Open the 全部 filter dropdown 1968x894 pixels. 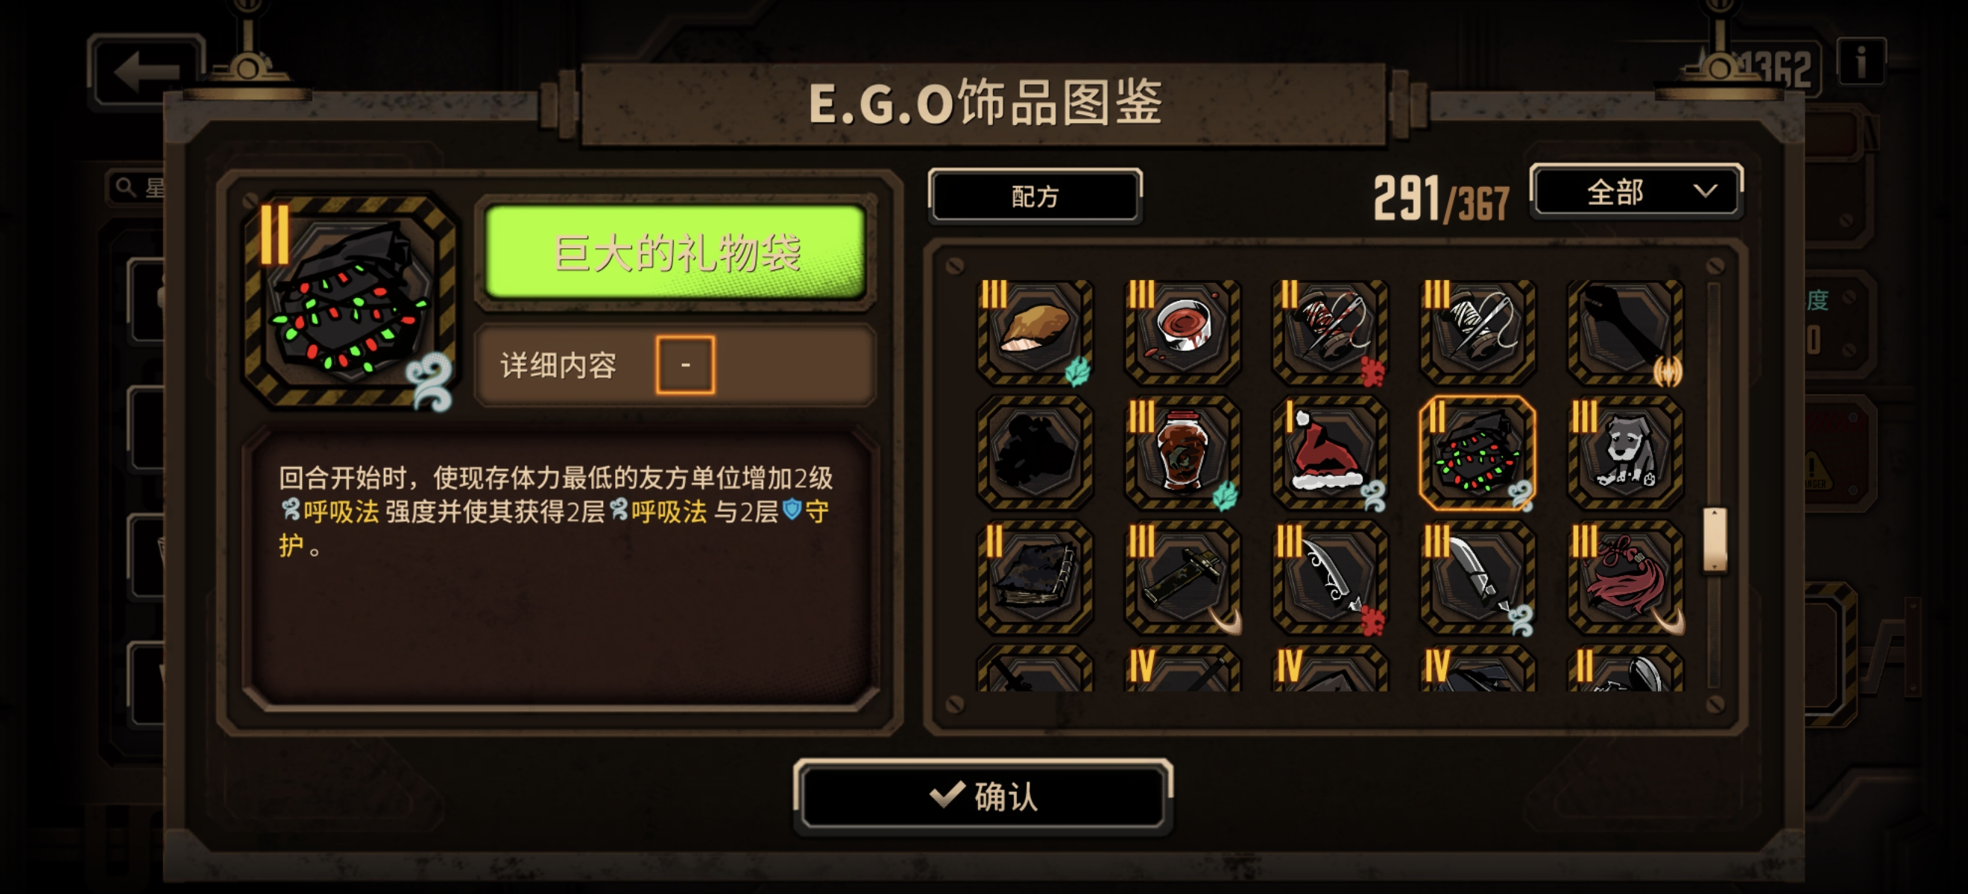tap(1636, 191)
